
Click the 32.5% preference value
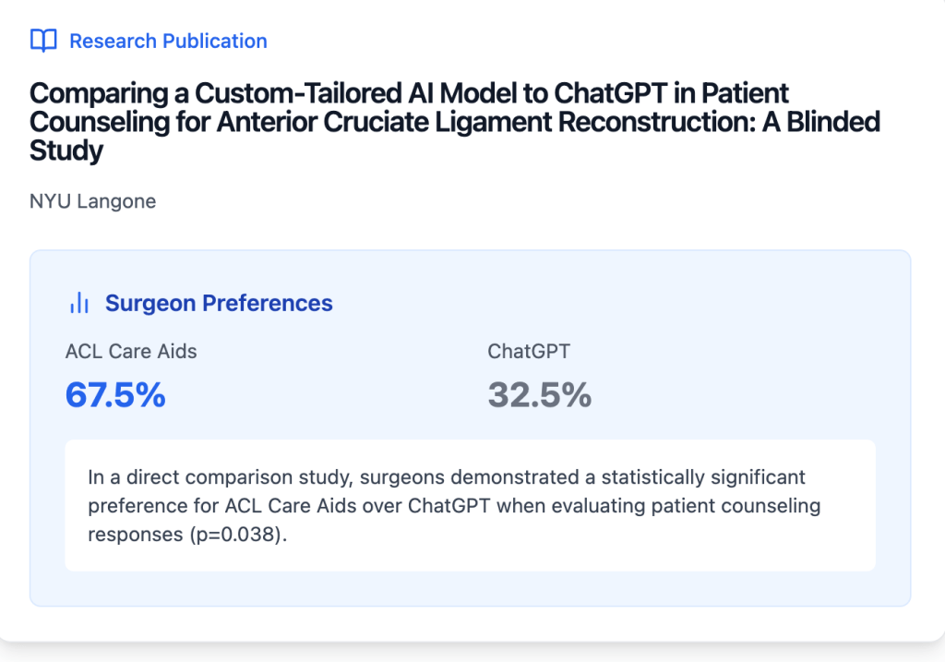point(540,395)
